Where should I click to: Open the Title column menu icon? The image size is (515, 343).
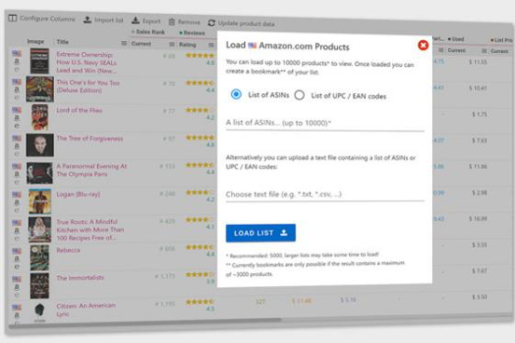point(124,43)
